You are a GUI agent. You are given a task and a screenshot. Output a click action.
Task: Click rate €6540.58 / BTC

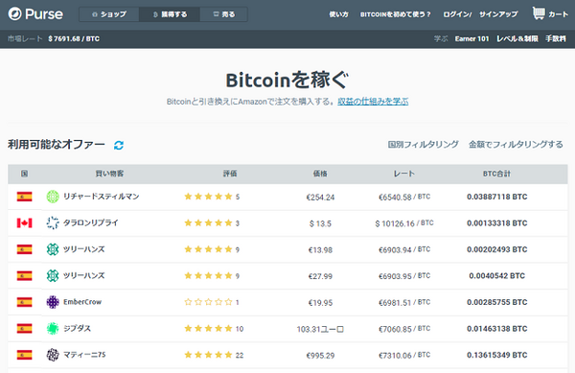tap(404, 198)
